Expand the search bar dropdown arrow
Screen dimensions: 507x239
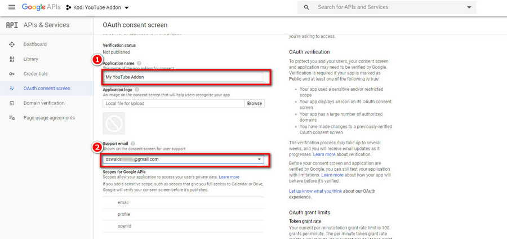pos(469,7)
